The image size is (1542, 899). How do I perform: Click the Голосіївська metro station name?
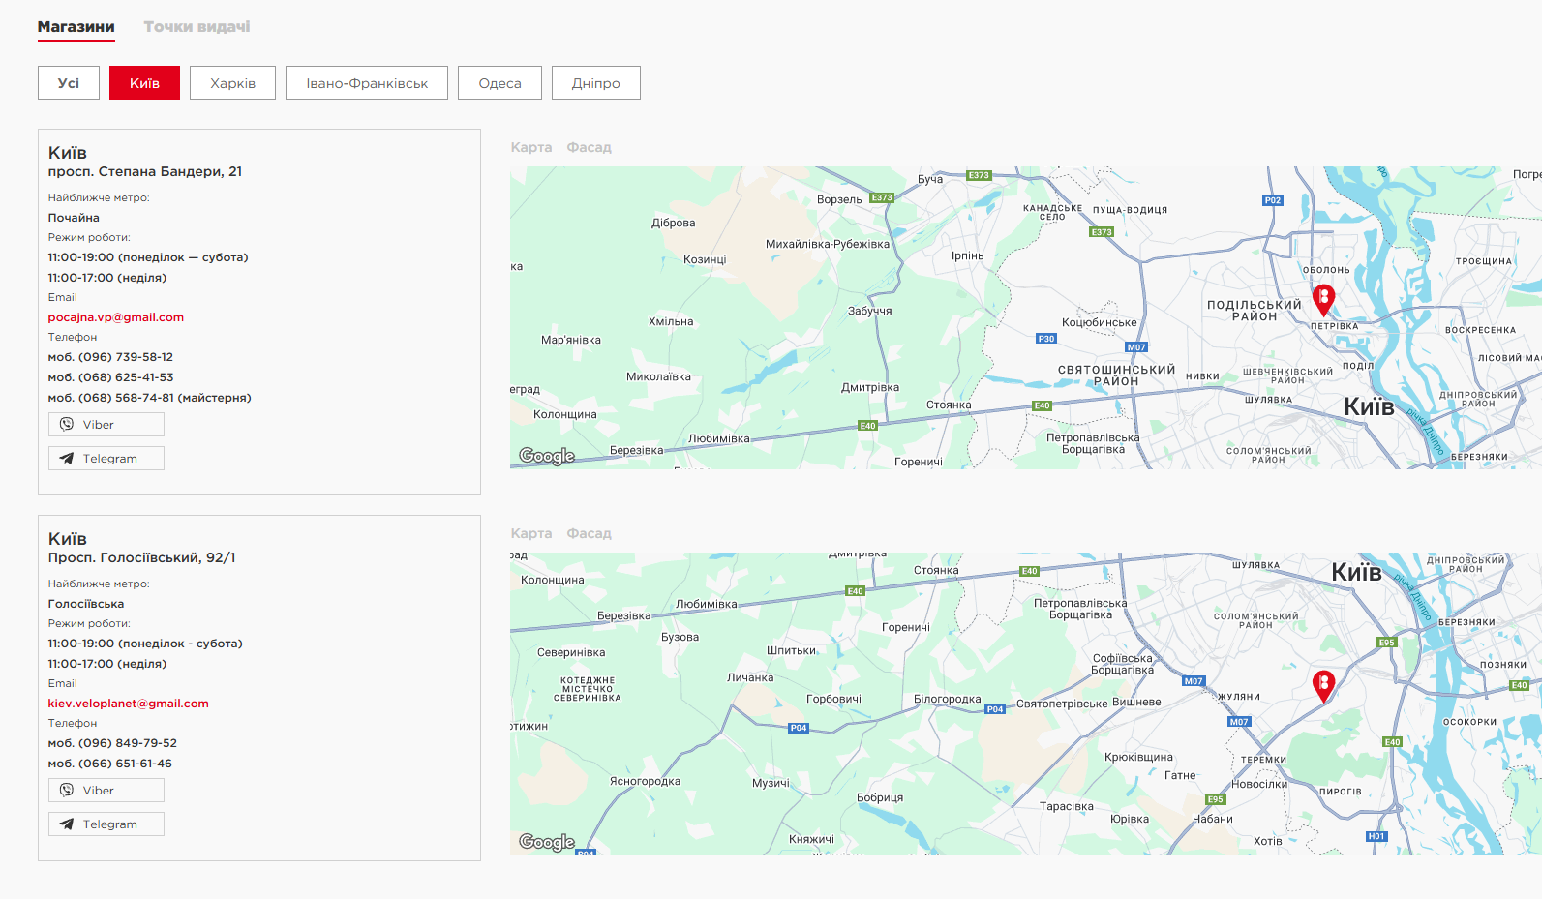tap(86, 604)
